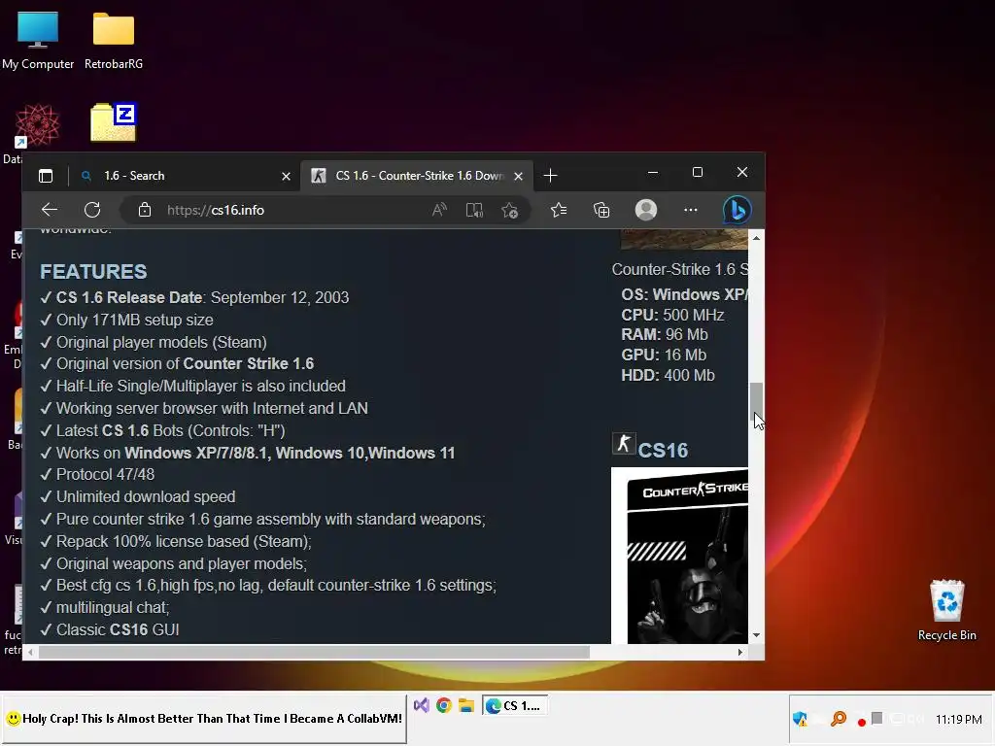The image size is (995, 746).
Task: Click the 11:19 PM clock
Action: 958,720
